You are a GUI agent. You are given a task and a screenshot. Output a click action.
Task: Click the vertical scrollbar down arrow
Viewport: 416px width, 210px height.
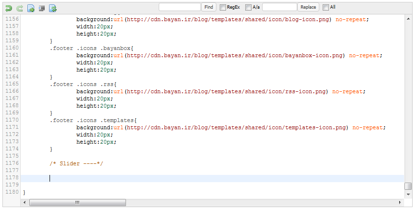(408, 195)
